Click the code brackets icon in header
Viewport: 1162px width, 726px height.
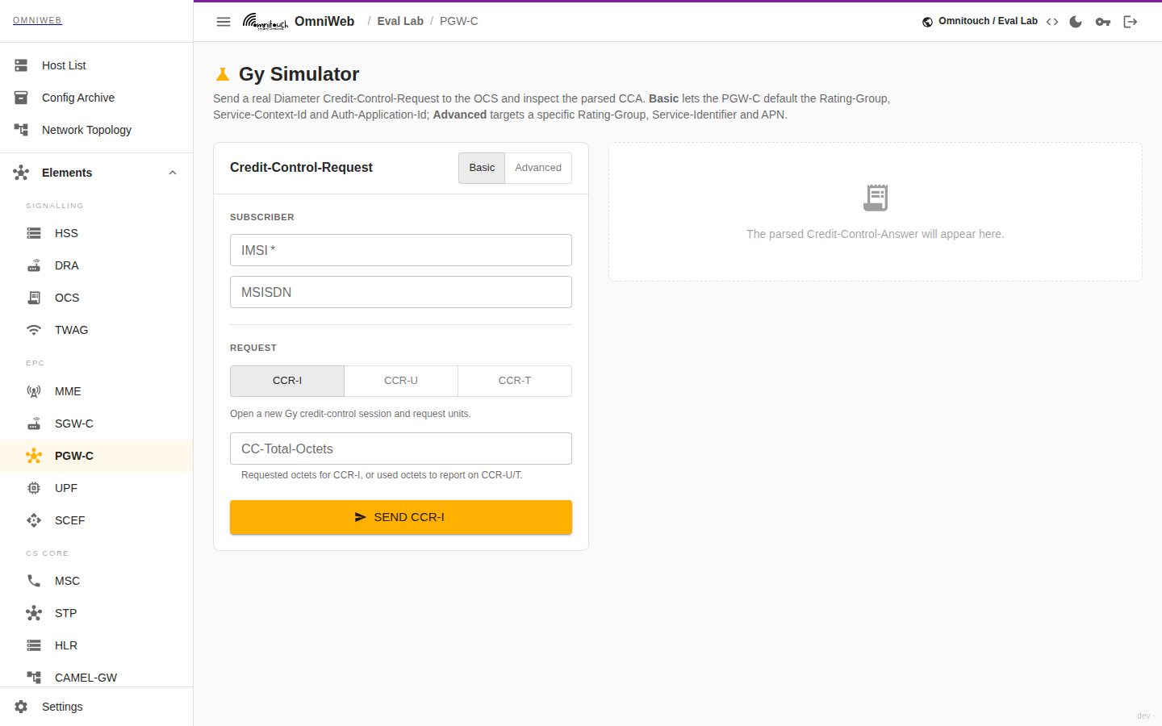click(x=1052, y=22)
